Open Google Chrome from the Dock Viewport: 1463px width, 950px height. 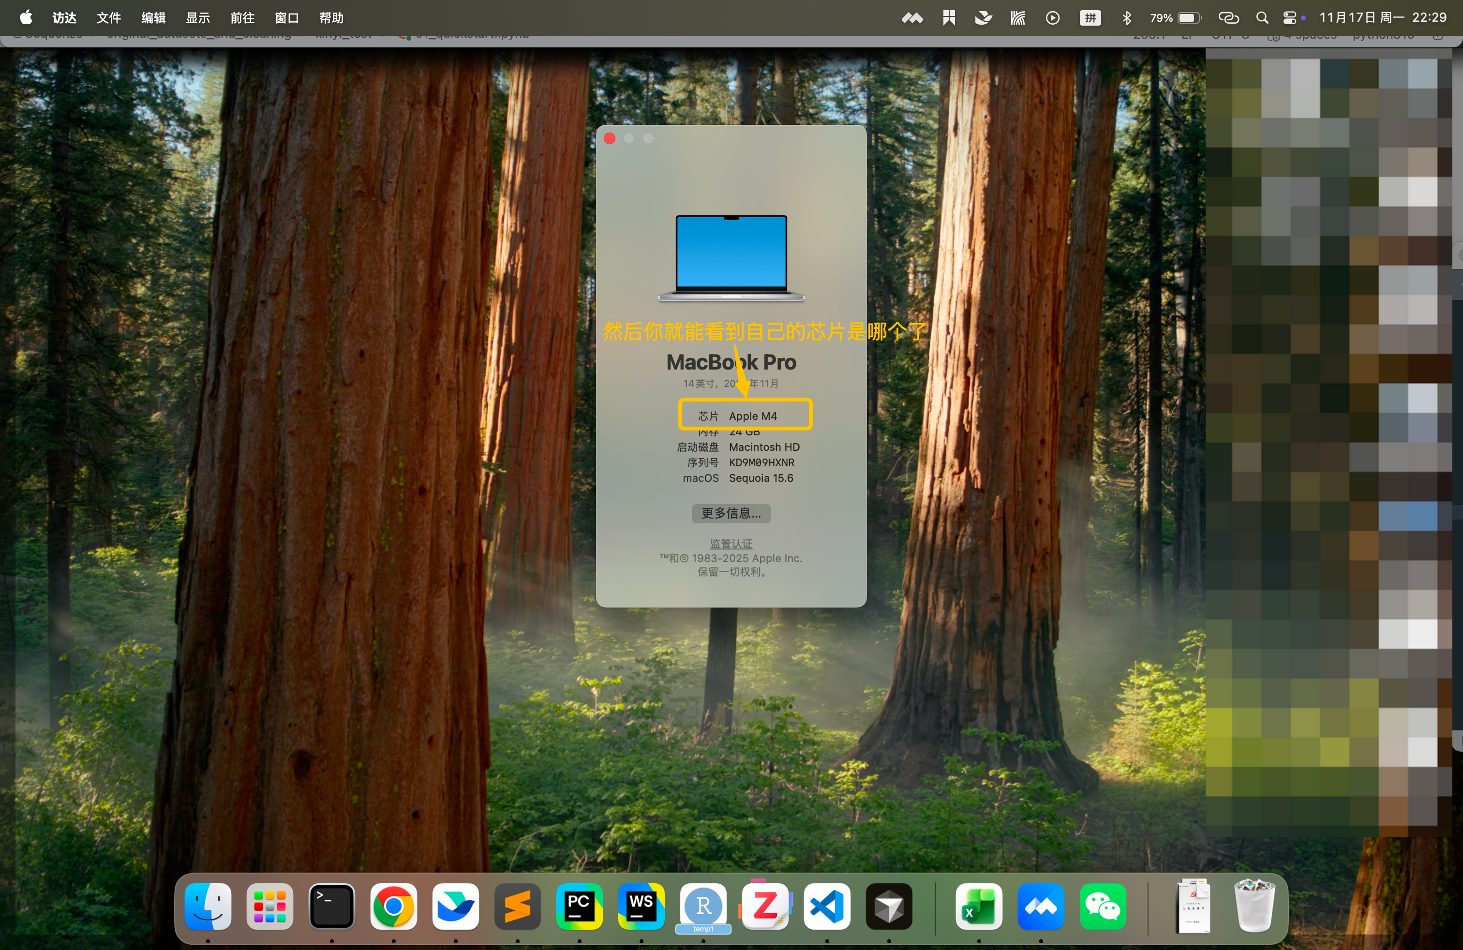click(393, 906)
